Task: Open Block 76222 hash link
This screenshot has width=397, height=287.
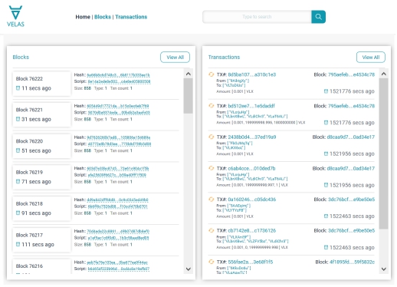Action: pos(118,75)
